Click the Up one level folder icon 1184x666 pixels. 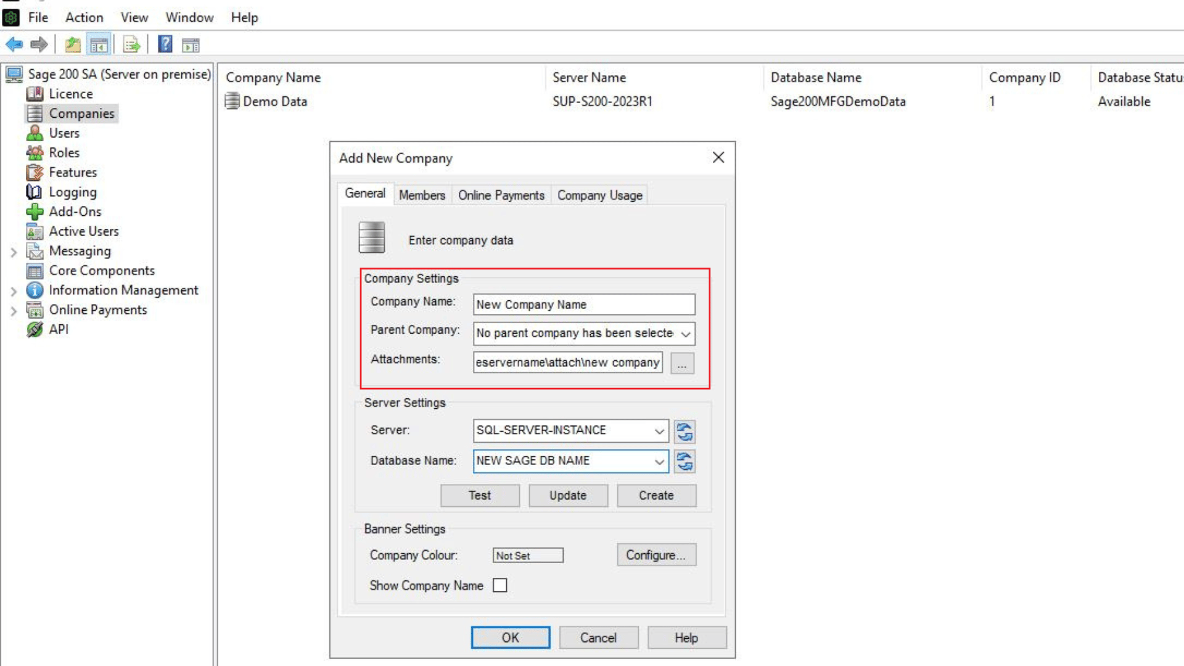click(73, 44)
